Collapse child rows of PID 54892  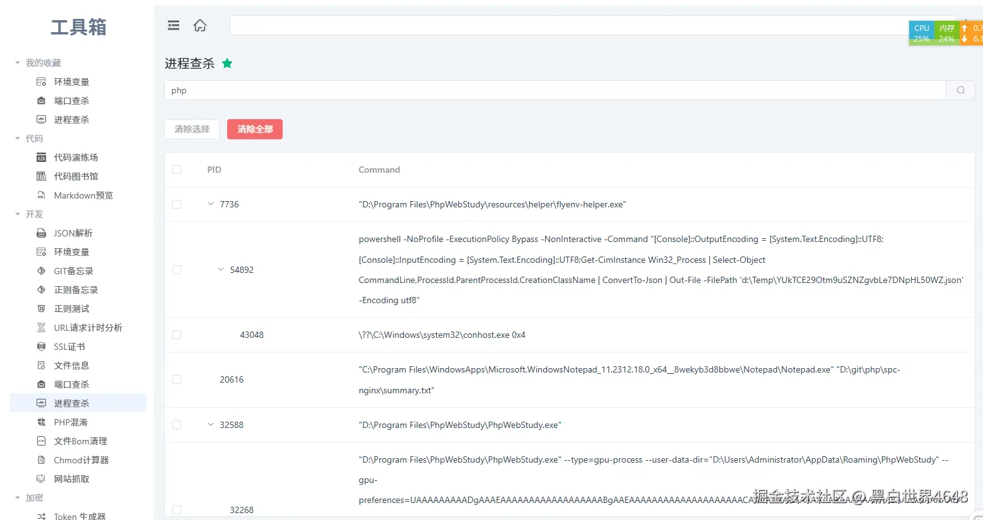pos(221,270)
